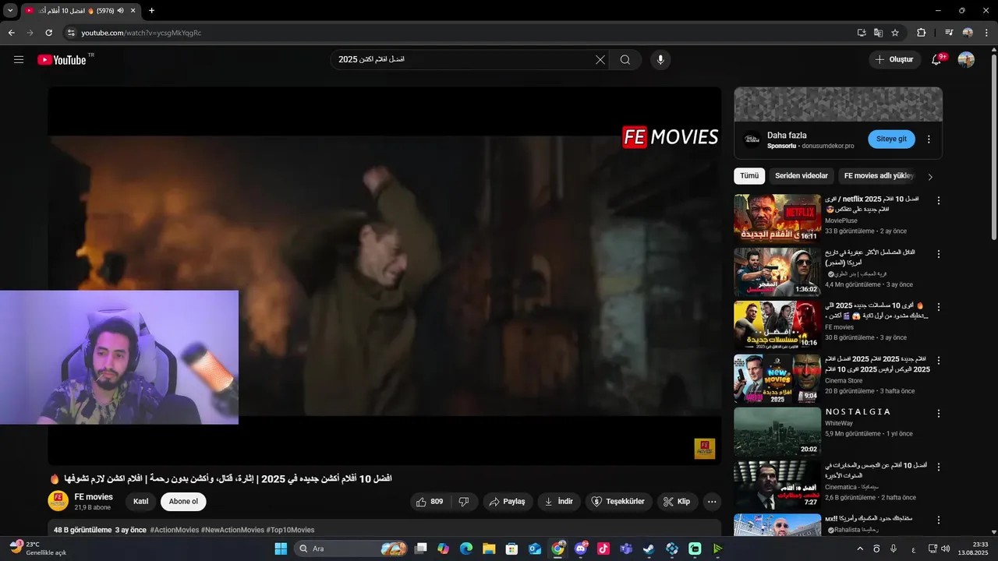Like the video with the thumbs up
This screenshot has width=998, height=561.
point(430,502)
